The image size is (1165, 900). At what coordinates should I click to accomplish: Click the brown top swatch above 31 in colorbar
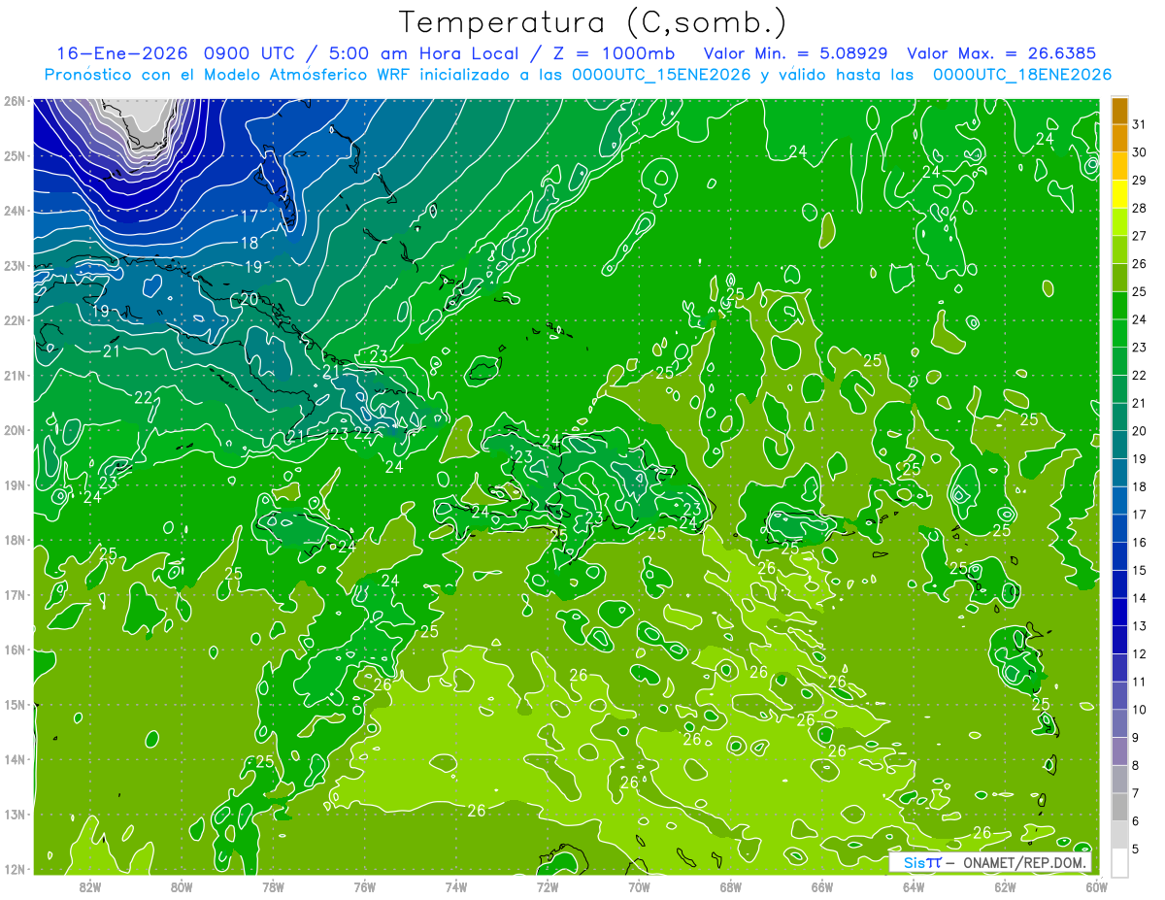tap(1119, 110)
